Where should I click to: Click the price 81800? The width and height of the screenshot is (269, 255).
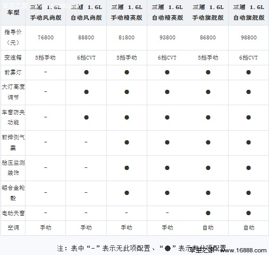127,38
